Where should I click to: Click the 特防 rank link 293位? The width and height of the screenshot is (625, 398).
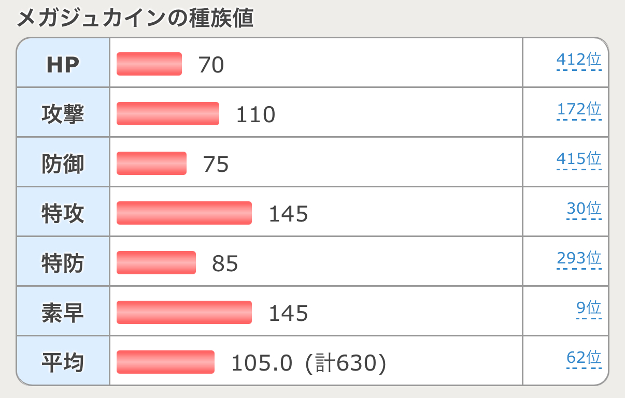[x=578, y=259]
